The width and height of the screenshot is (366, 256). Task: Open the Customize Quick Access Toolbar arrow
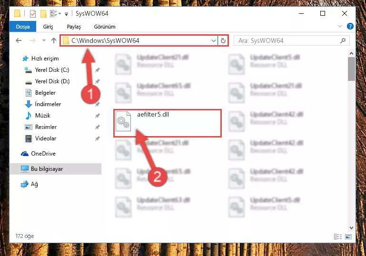coord(66,14)
